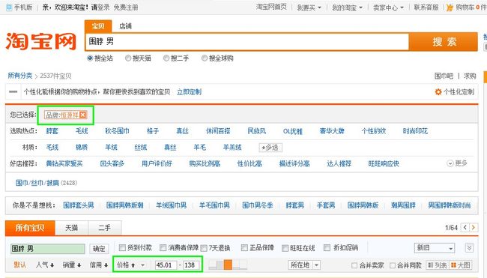
Task: Enable the 正品保障 checkbox
Action: pyautogui.click(x=244, y=247)
